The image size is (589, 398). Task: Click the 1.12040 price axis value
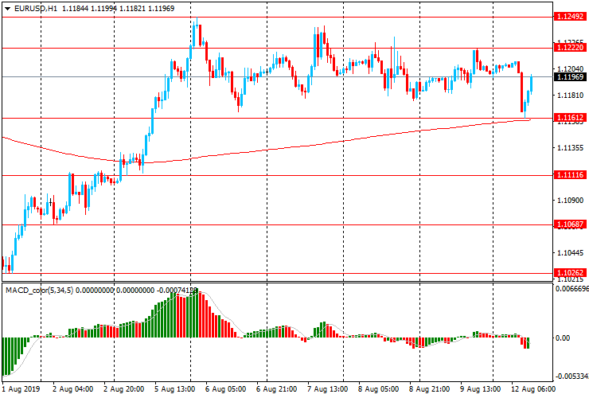570,69
